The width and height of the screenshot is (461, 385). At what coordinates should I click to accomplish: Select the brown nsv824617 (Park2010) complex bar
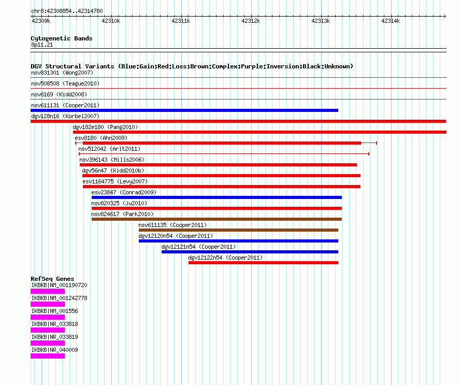217,219
